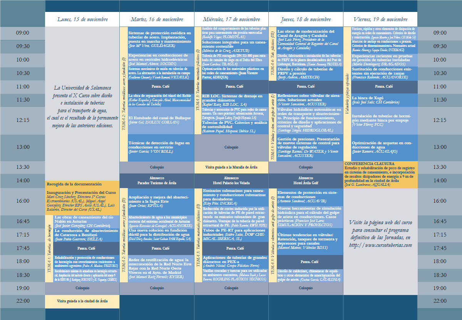The image size is (462, 320).
Task: Select the 'hinca por empuje' session by FCC
Action: (384, 120)
